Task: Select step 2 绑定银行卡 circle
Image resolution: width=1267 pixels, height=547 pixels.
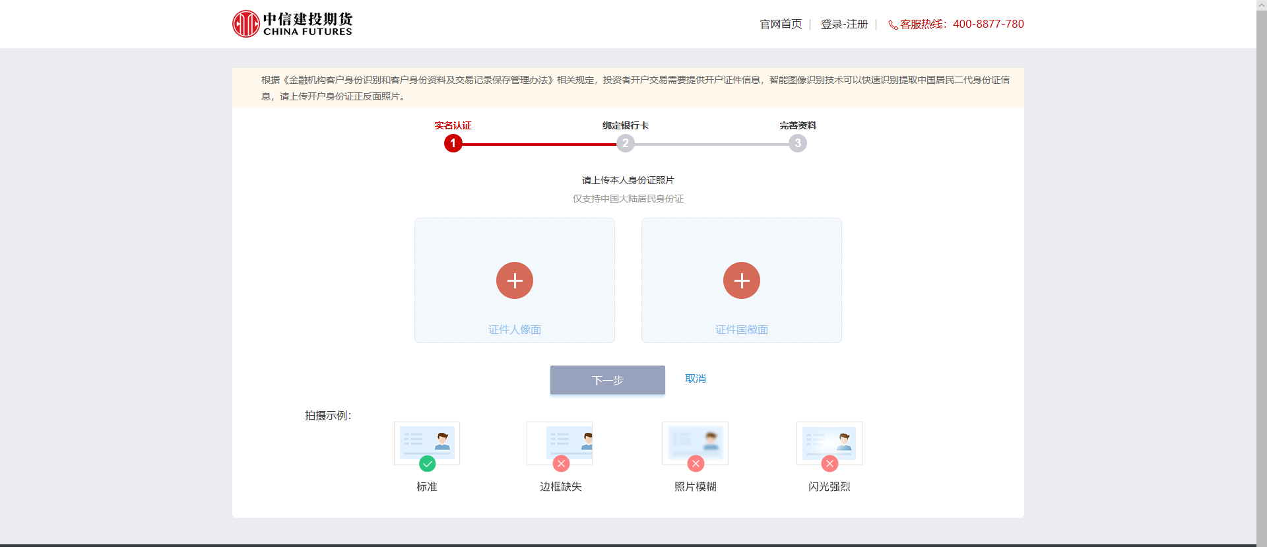Action: pos(626,143)
